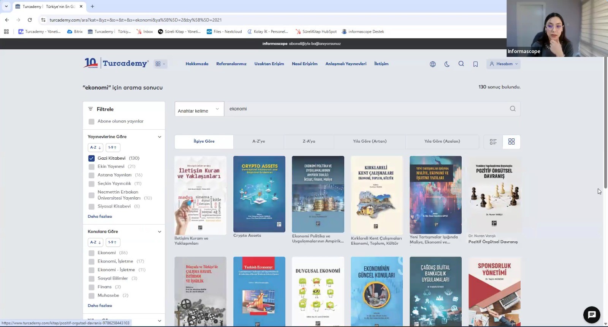Image resolution: width=608 pixels, height=327 pixels.
Task: Open Hakkımızda menu item
Action: click(197, 64)
